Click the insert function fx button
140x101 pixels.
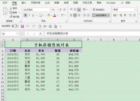[x=41, y=34]
